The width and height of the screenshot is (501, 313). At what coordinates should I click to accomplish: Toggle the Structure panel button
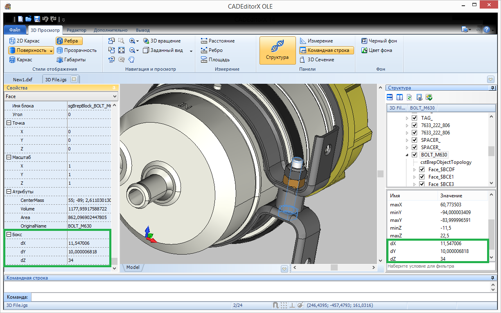coord(278,50)
